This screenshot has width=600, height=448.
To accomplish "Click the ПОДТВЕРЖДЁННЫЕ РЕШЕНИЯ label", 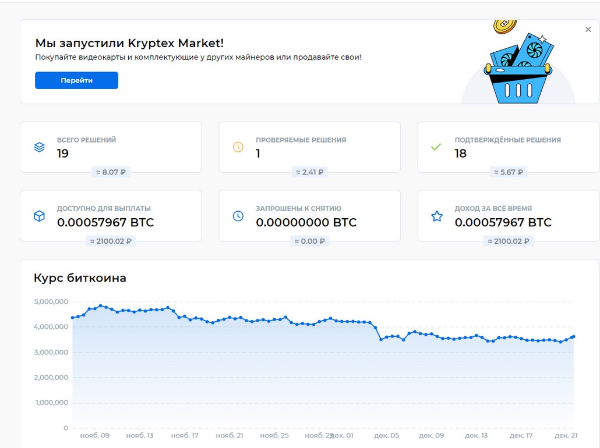I will [x=508, y=140].
